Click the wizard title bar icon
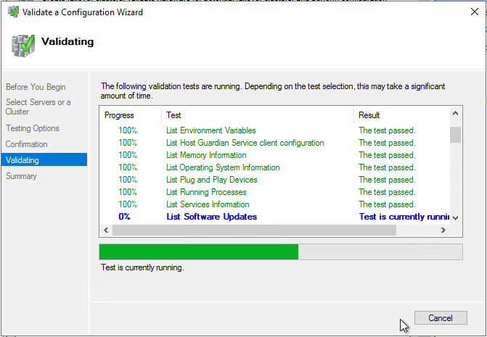This screenshot has width=487, height=337. [13, 12]
